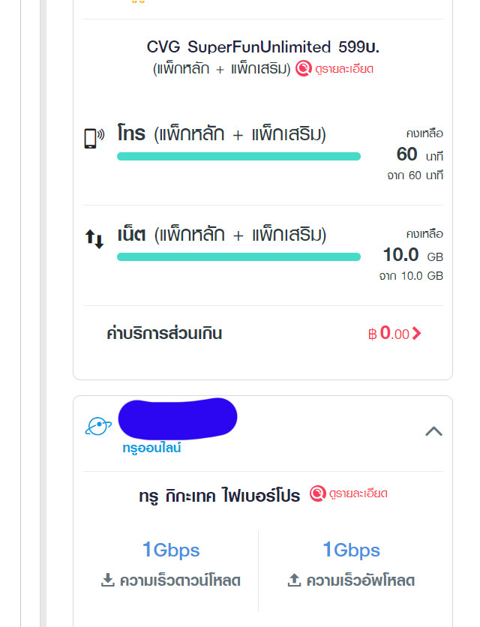Image resolution: width=480 pixels, height=627 pixels.
Task: Click the download arrow icon
Action: point(107,580)
